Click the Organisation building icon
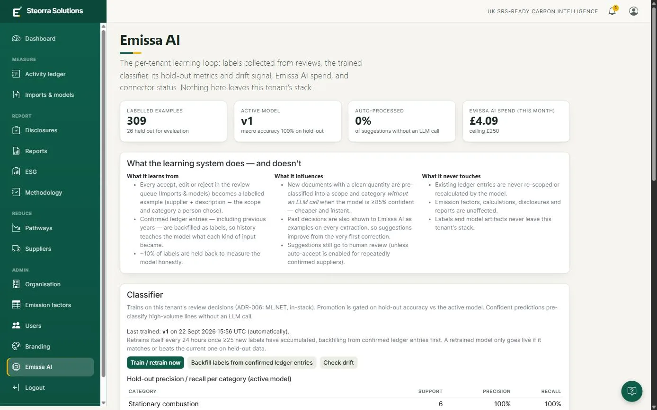 [x=16, y=284]
